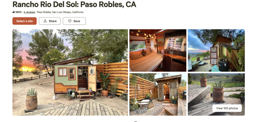Open the View 100 photos button
268x122 pixels.
(227, 108)
